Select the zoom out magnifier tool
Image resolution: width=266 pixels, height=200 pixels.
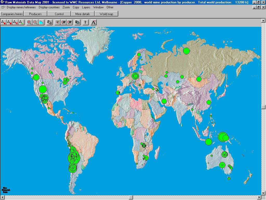coord(35,22)
